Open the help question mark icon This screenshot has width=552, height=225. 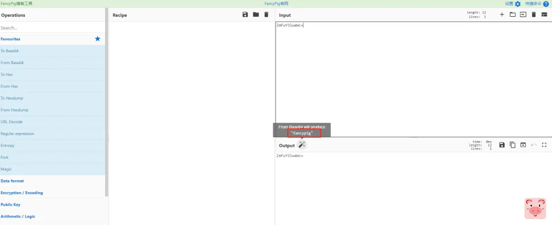pos(546,4)
